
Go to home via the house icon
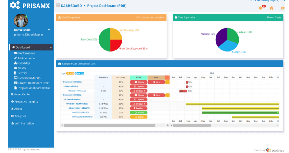coord(271,8)
